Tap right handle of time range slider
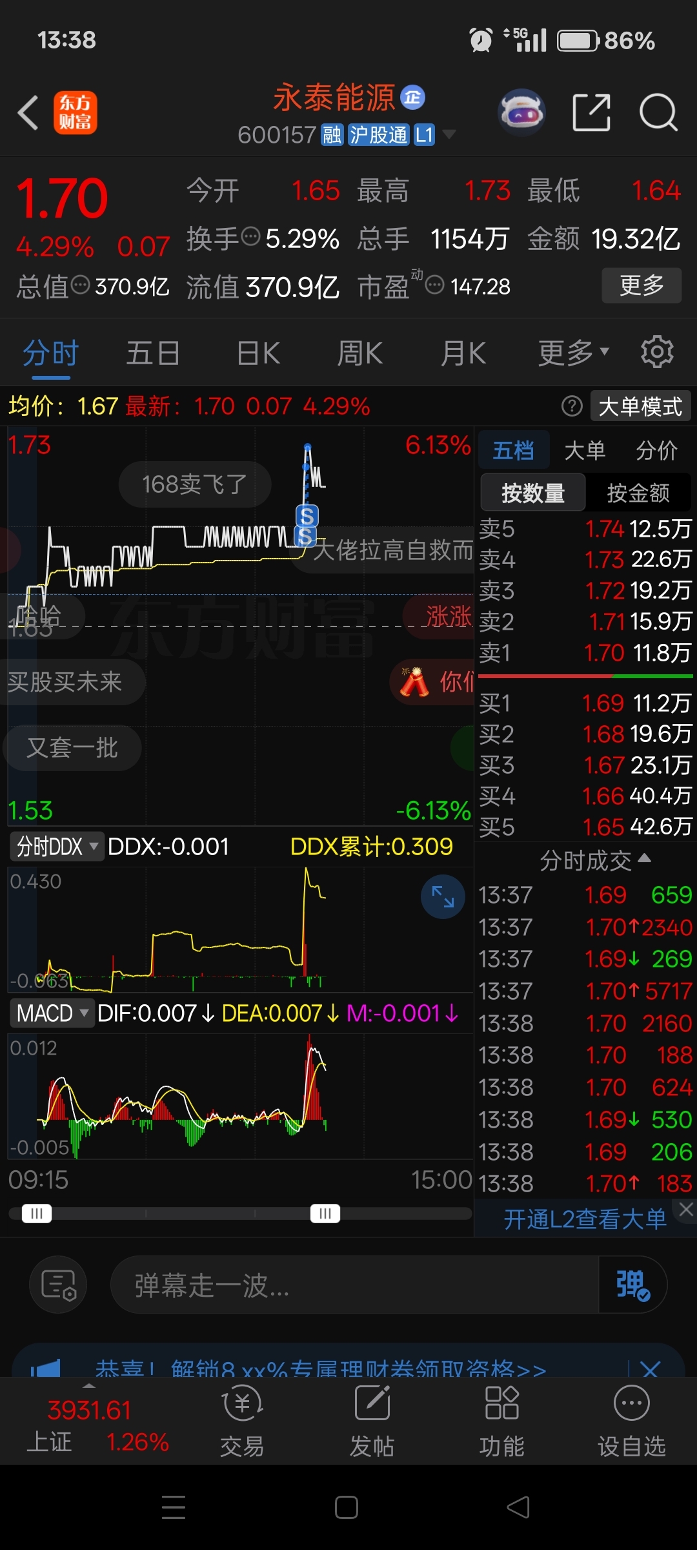 coord(325,1214)
